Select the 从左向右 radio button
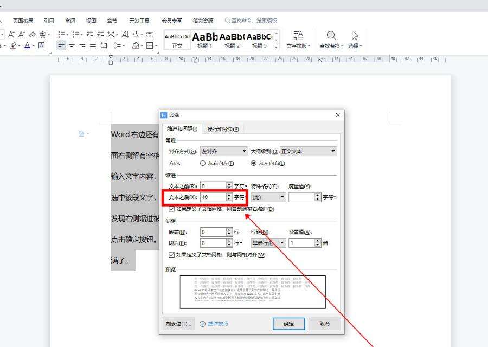Viewport: 488px width, 347px height. click(254, 163)
